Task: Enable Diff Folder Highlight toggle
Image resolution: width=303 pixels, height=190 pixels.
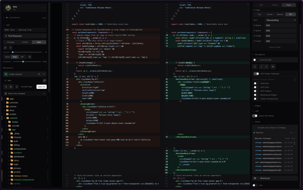Action: coord(256,74)
